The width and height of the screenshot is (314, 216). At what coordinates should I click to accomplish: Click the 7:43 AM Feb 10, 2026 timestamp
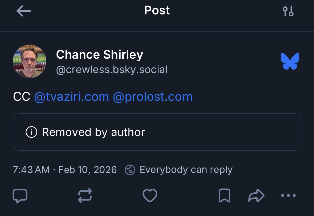point(65,170)
